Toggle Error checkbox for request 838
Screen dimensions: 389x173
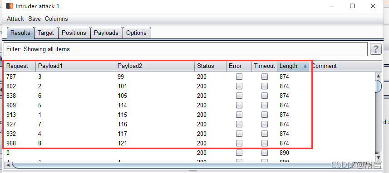click(239, 96)
